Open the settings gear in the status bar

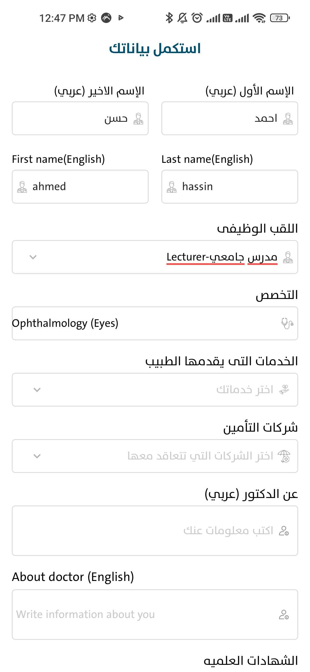pyautogui.click(x=91, y=18)
